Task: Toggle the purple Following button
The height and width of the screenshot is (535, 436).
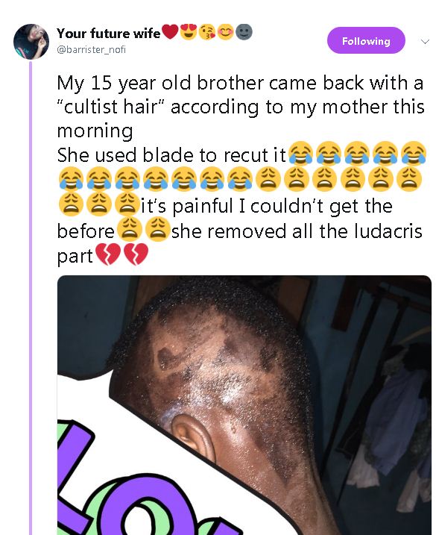Action: click(x=366, y=40)
